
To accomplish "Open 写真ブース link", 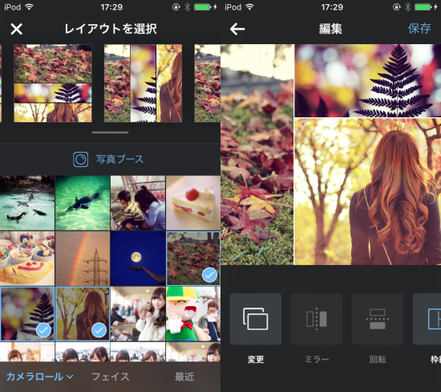I will pos(119,159).
